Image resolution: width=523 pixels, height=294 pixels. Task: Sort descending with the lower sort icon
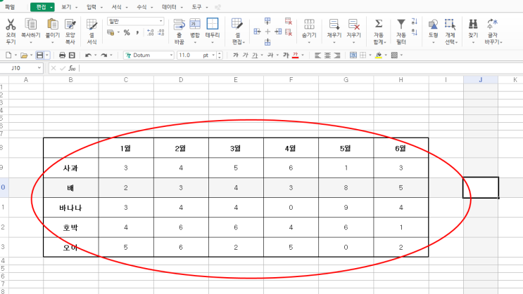(x=415, y=32)
